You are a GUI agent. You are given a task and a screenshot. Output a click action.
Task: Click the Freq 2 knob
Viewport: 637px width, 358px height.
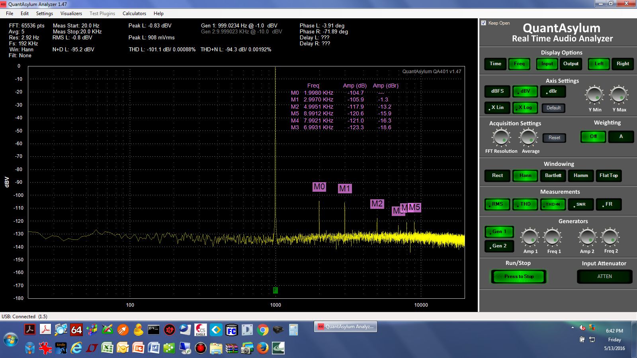(610, 237)
